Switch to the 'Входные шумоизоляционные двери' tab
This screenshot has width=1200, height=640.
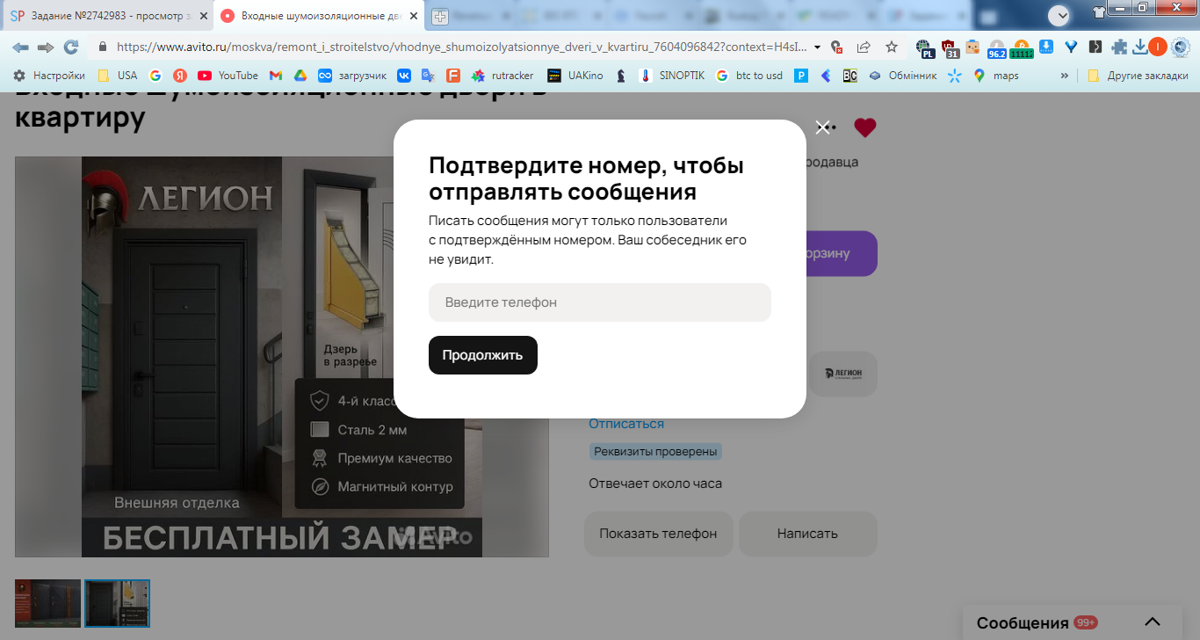click(321, 16)
